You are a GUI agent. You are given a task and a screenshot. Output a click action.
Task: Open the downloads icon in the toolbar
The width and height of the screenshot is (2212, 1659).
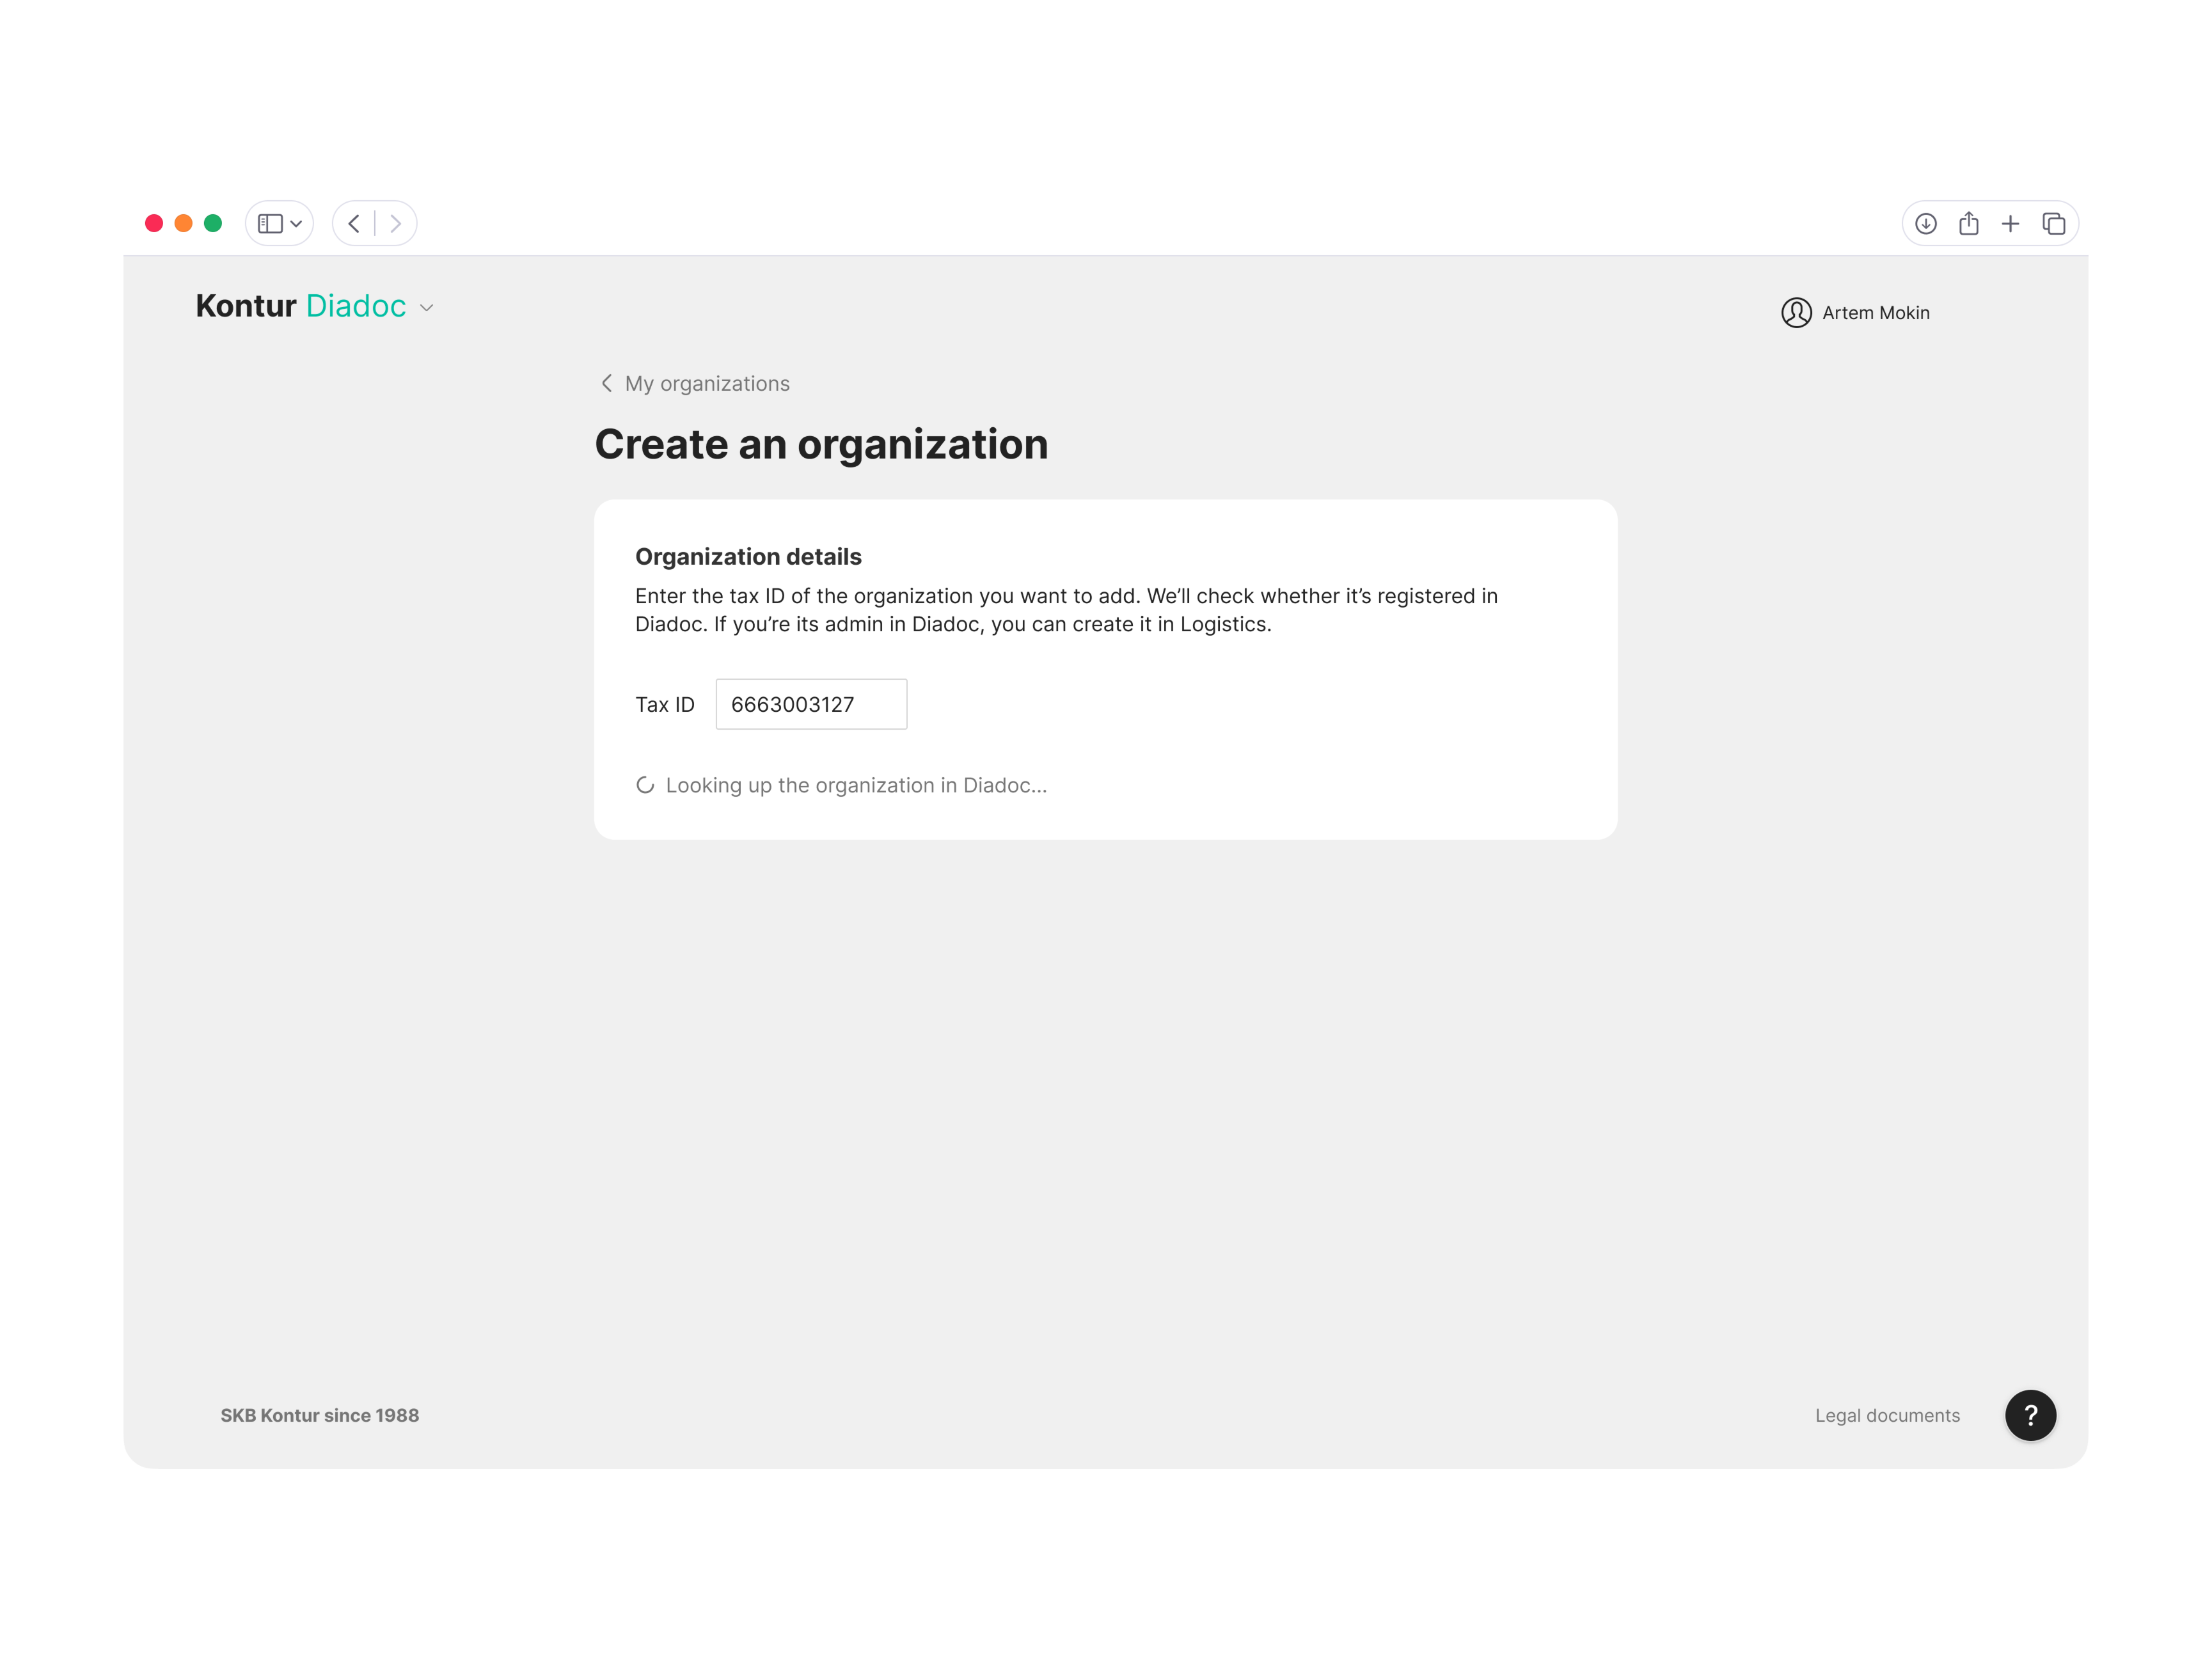pyautogui.click(x=1926, y=223)
